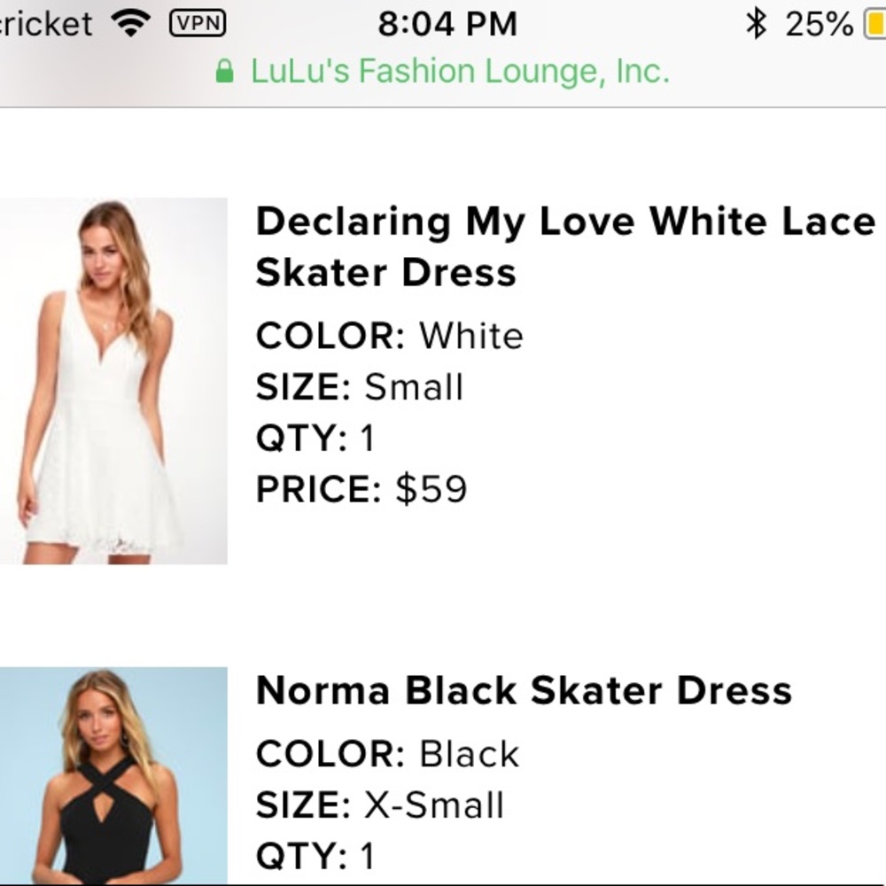Select the Norma Black Skater Dress title
The image size is (886, 886).
[525, 690]
